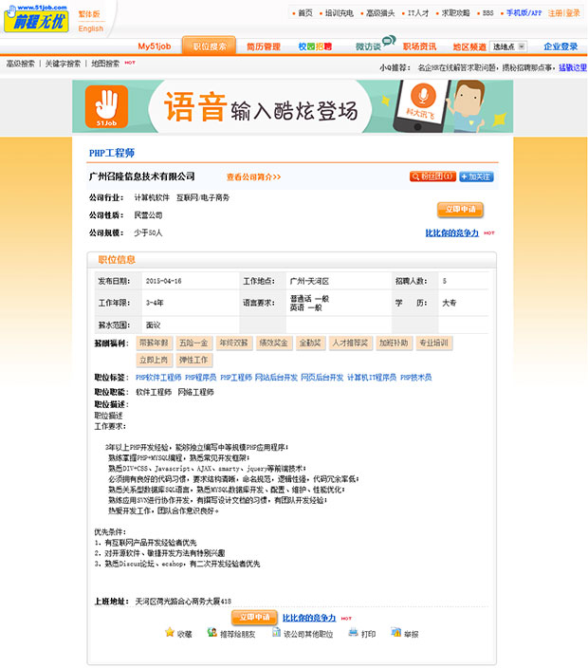The width and height of the screenshot is (588, 668).
Task: Click PHP技术员 job tag
Action: pyautogui.click(x=416, y=378)
